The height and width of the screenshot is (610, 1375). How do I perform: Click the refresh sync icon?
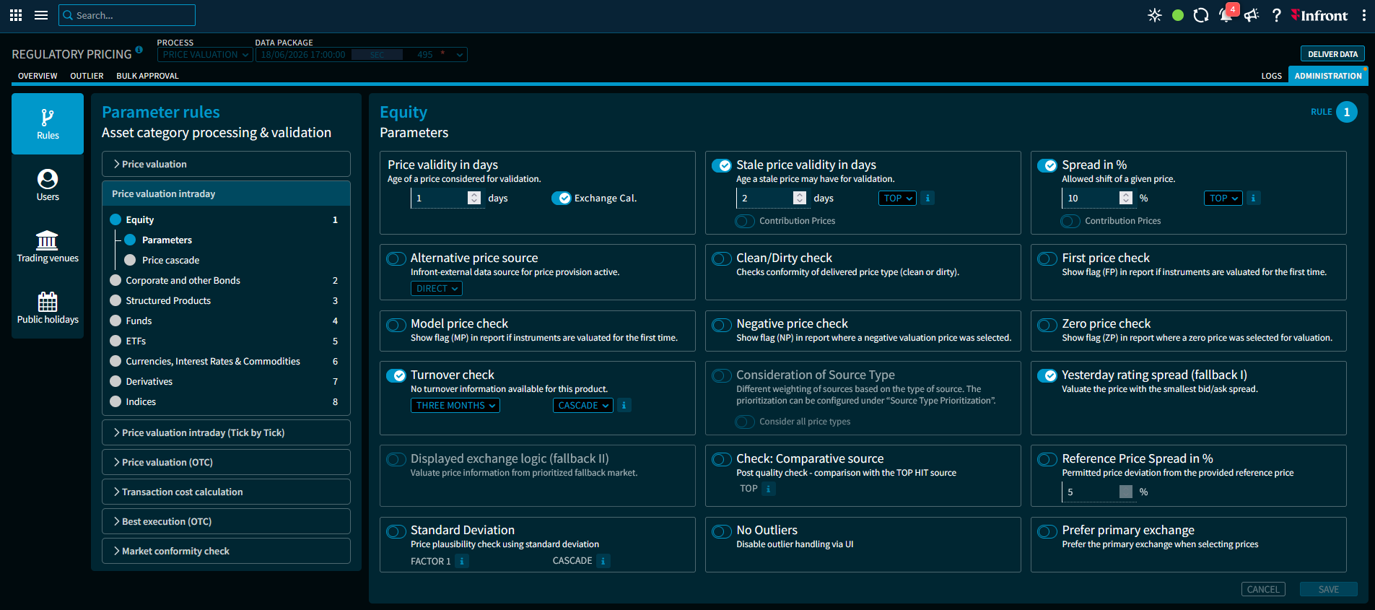[x=1201, y=15]
